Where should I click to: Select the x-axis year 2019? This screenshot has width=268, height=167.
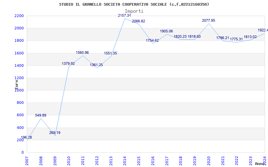click(195, 161)
